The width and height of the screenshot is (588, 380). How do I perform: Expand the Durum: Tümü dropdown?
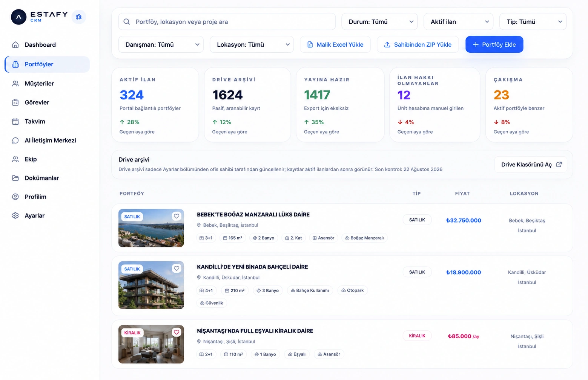pos(379,22)
